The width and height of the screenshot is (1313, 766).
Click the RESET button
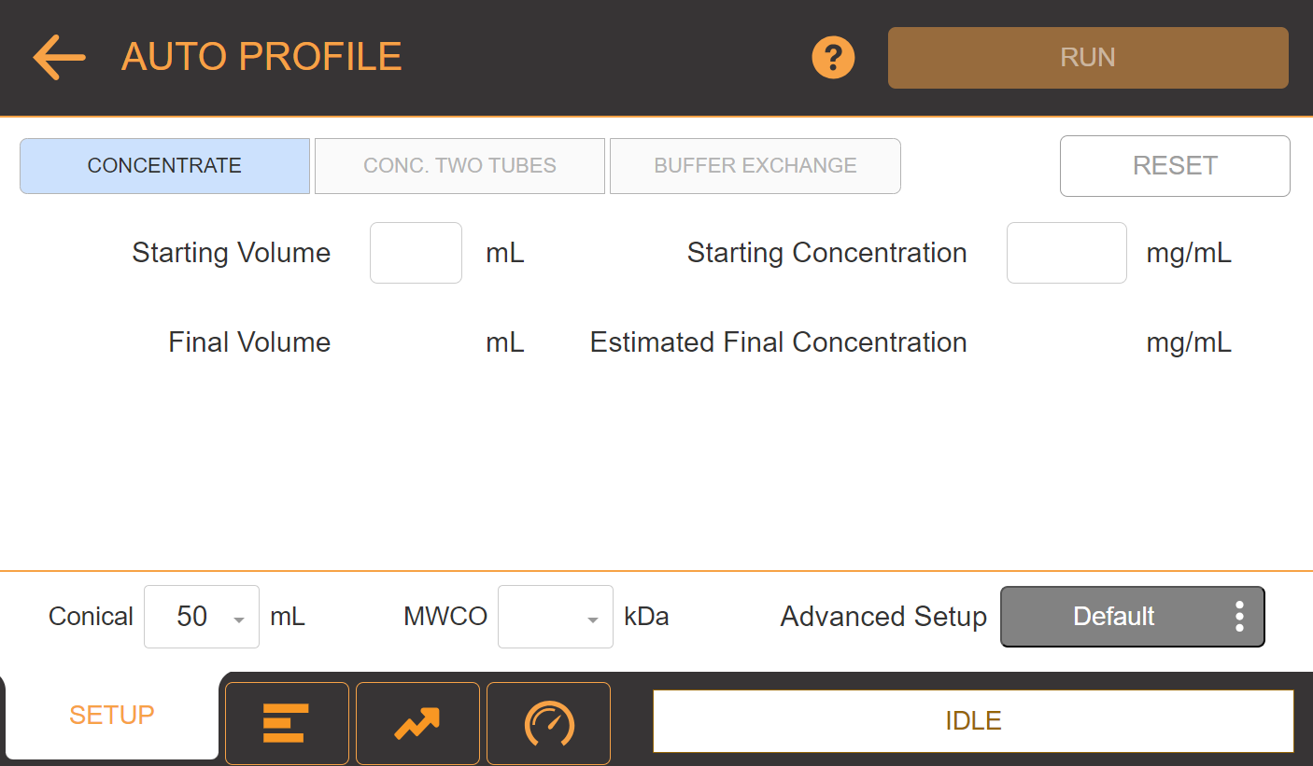[1175, 166]
